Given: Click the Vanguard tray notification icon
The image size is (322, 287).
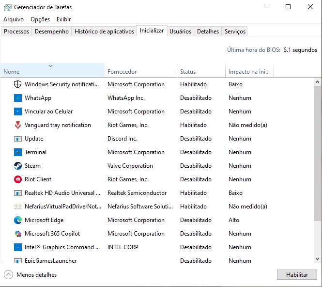Looking at the screenshot, I should (x=17, y=125).
